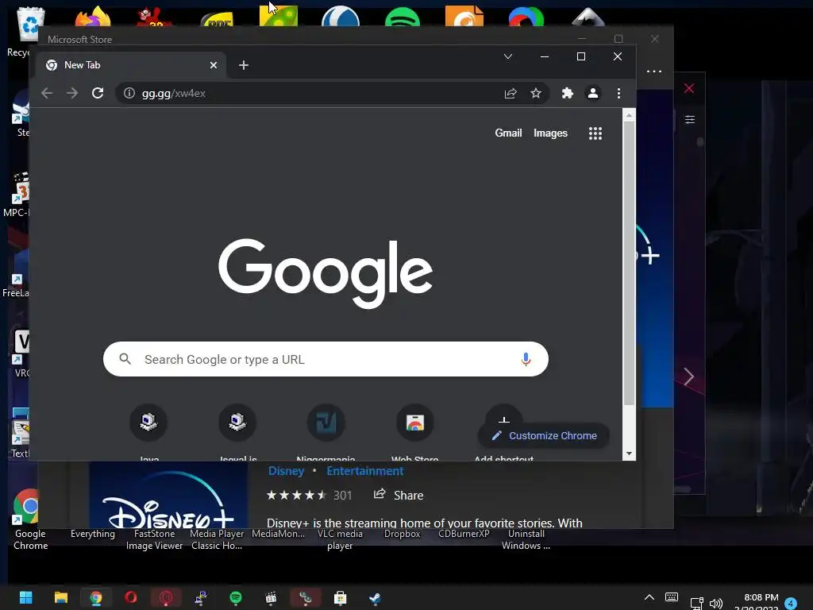Screen dimensions: 813x610
Task: Open the Windows Start menu
Action: tap(25, 597)
